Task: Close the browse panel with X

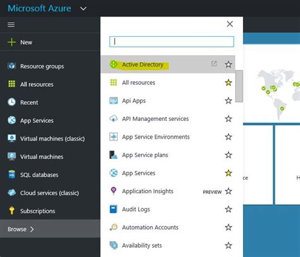Action: coord(230,24)
